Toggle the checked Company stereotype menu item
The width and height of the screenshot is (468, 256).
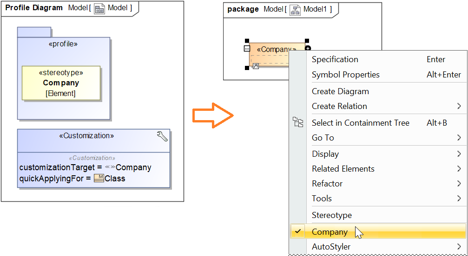pyautogui.click(x=330, y=232)
